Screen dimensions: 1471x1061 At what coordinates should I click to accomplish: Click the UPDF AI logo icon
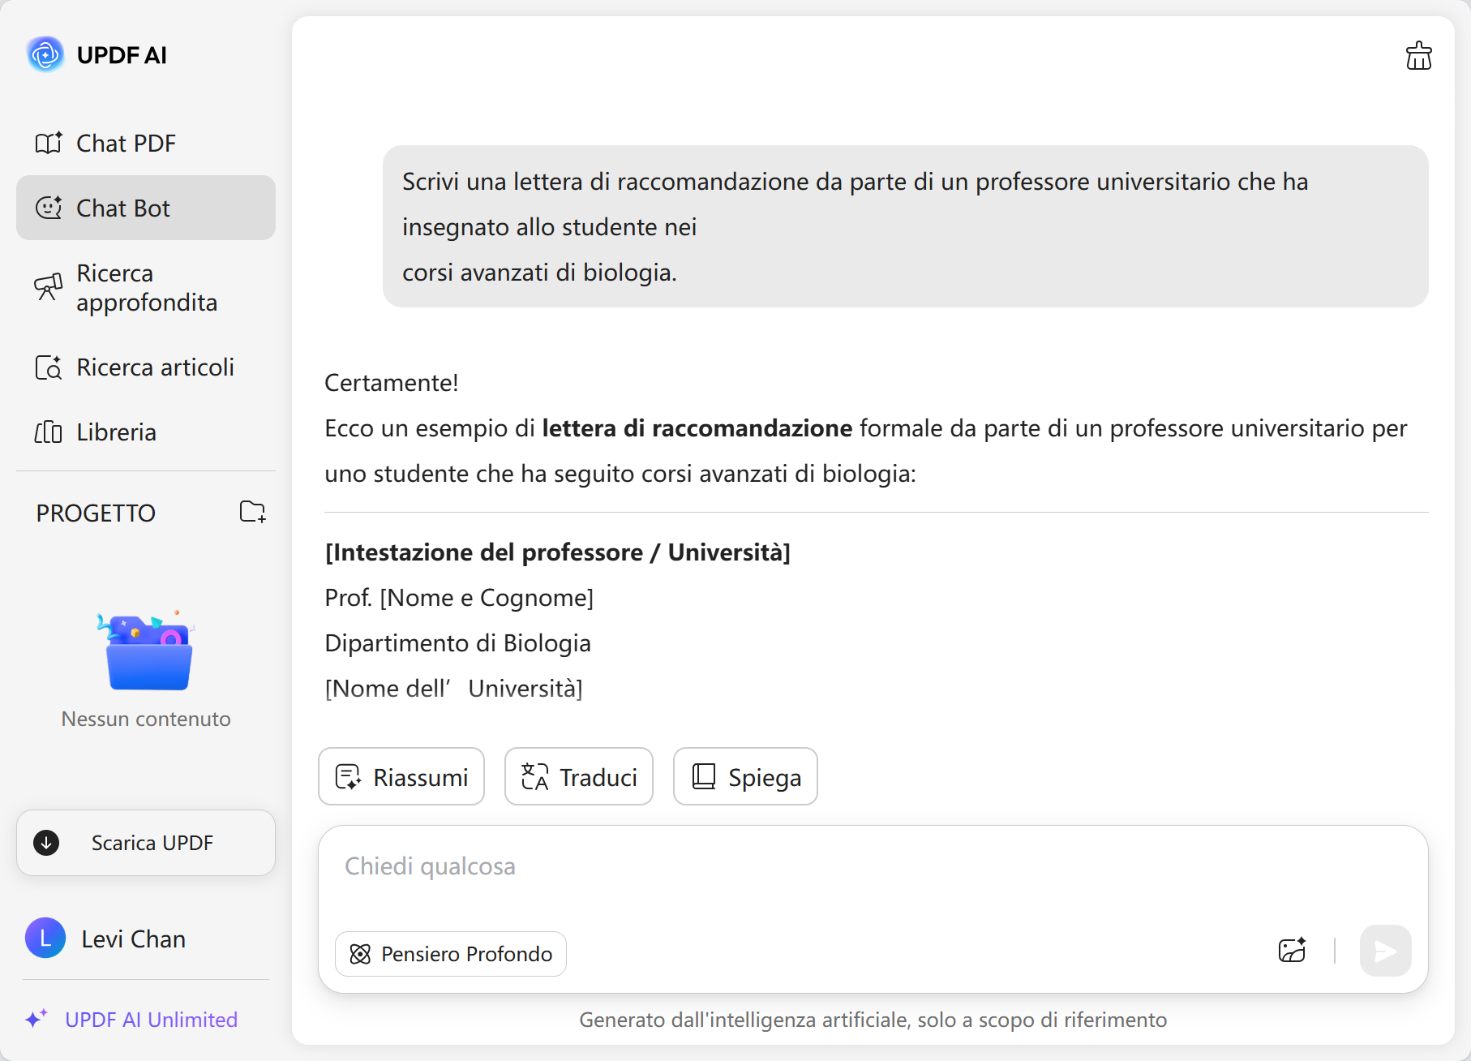point(45,54)
